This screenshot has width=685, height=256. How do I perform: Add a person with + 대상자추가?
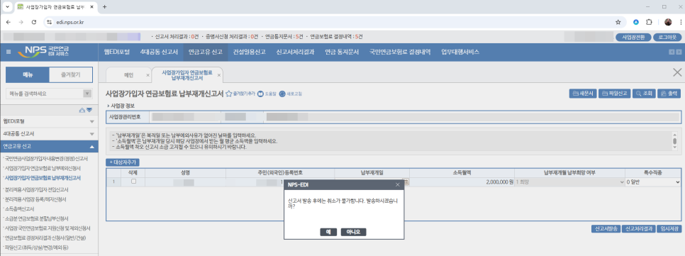tap(123, 162)
